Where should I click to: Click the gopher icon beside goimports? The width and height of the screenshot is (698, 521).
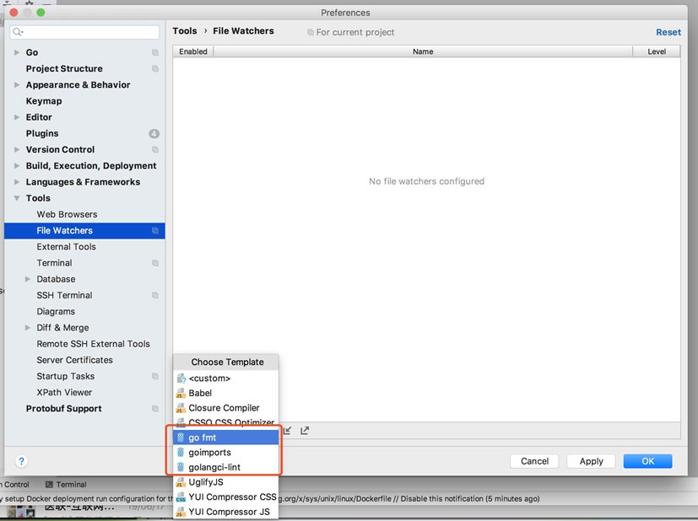pos(180,453)
